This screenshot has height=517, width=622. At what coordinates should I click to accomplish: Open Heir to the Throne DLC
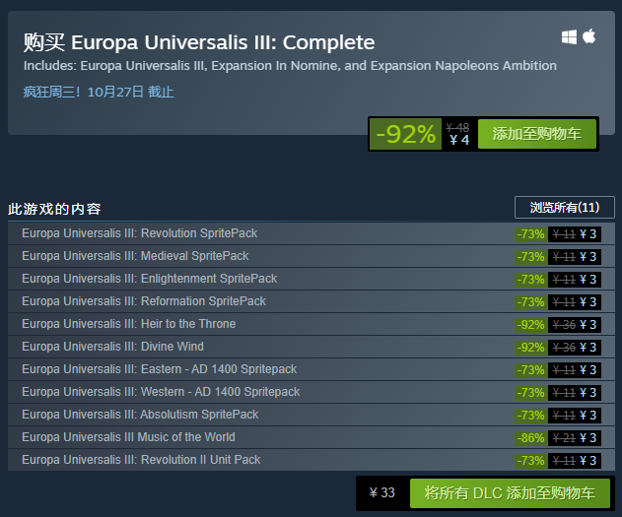[128, 324]
